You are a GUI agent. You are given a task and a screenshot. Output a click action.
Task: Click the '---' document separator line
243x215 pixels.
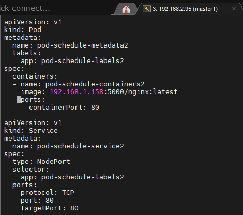point(10,115)
